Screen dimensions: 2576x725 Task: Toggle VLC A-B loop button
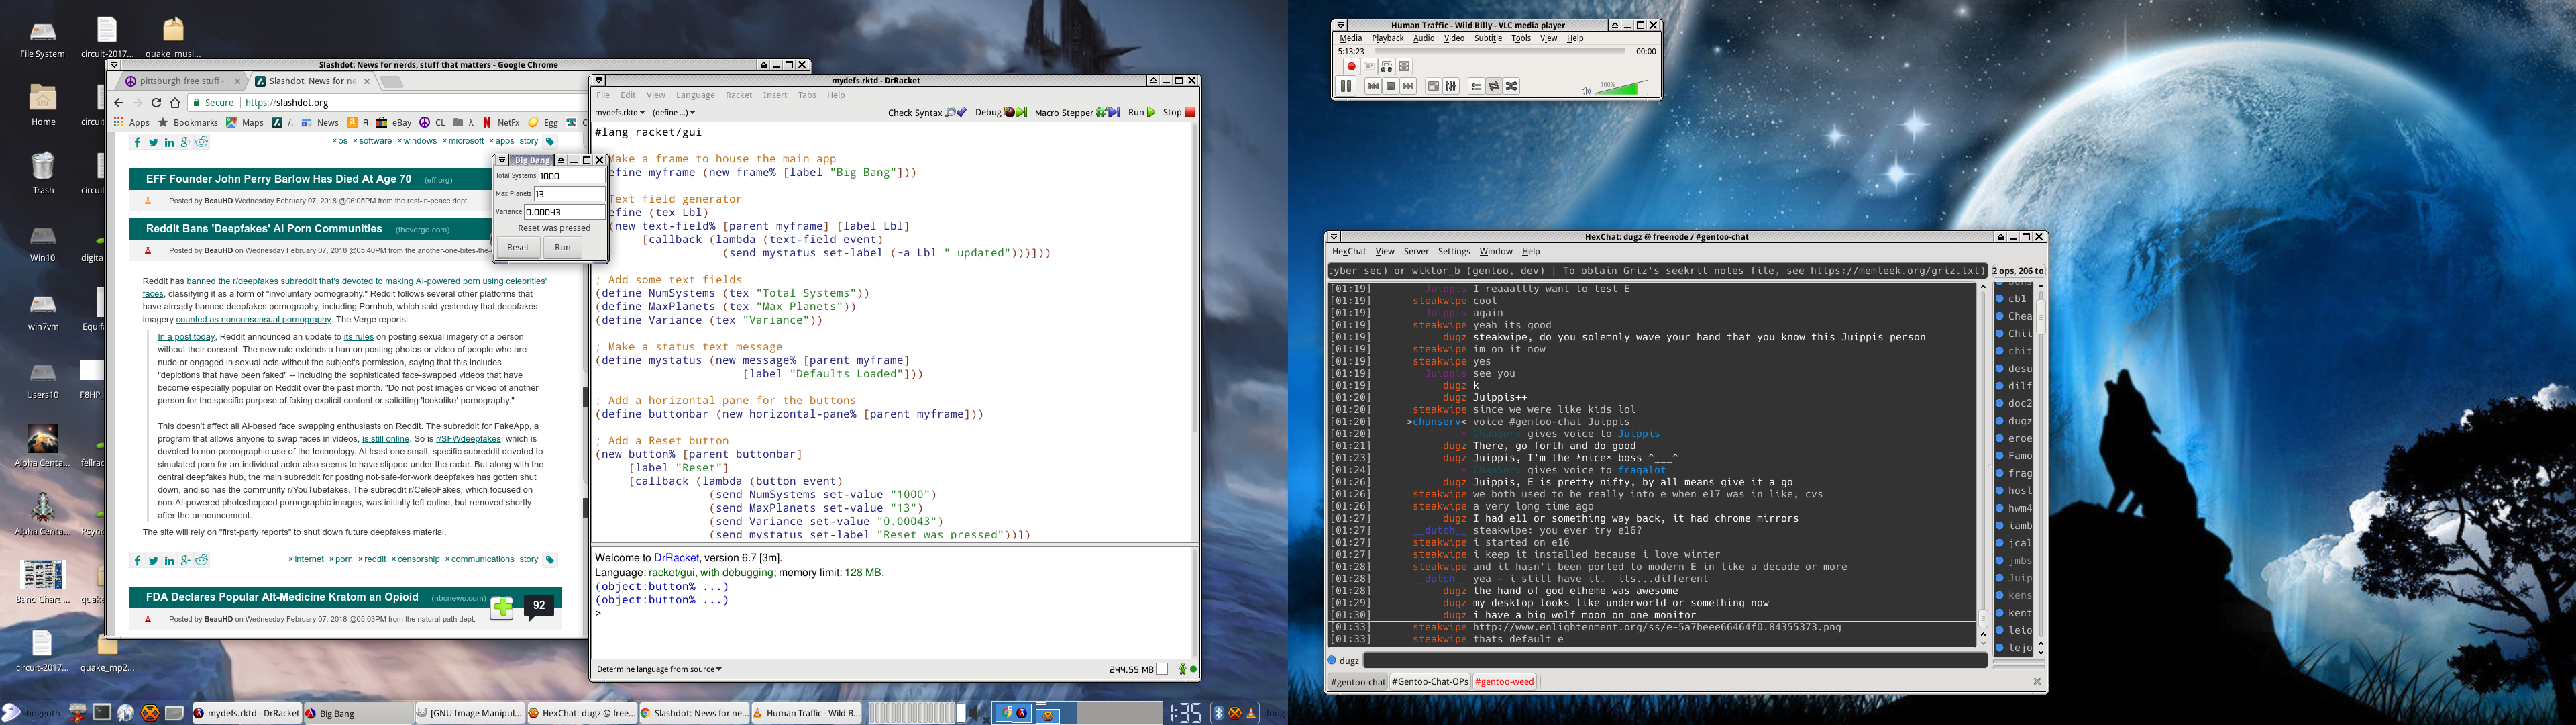(1386, 67)
